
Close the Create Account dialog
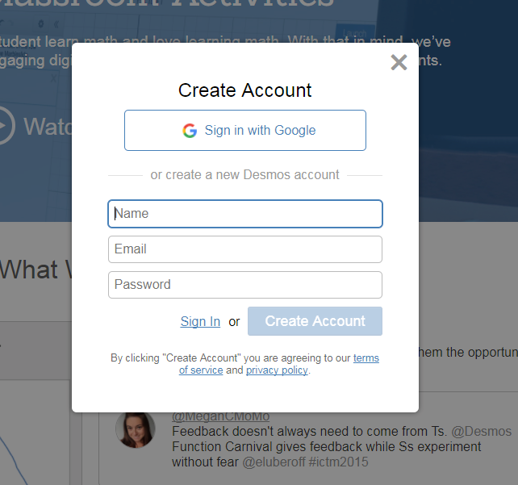(399, 63)
